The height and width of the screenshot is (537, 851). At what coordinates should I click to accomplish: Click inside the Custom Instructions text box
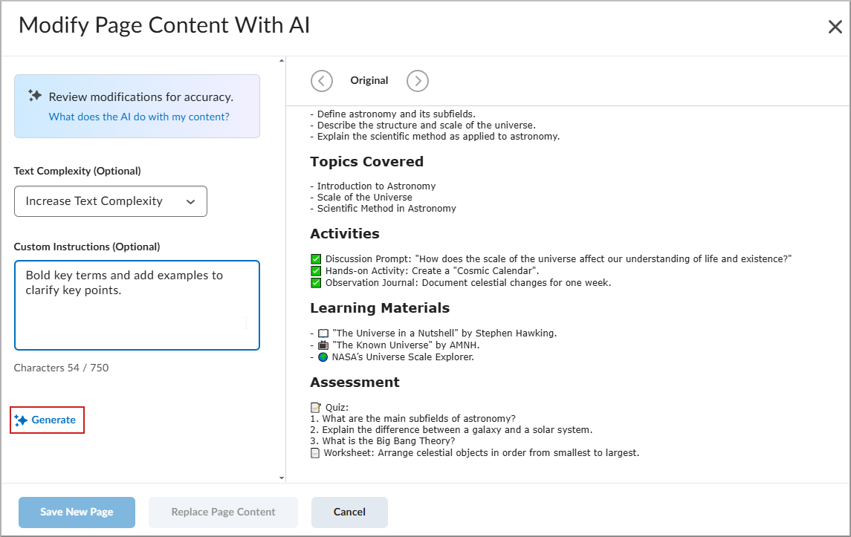click(137, 305)
